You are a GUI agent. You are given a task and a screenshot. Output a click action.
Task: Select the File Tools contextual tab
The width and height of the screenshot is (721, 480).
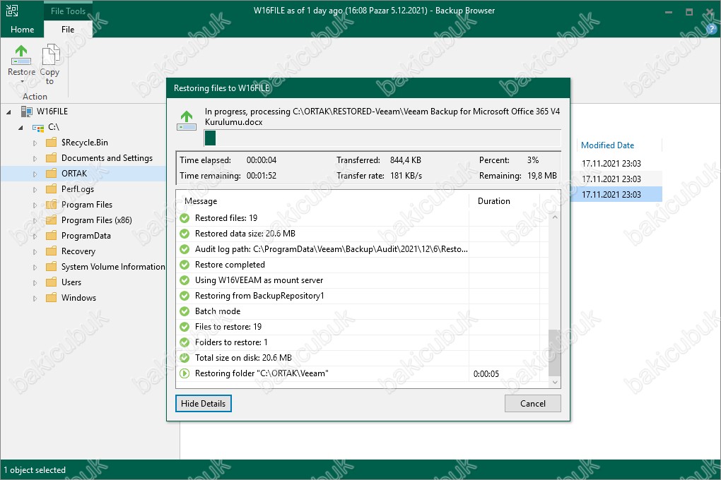68,11
